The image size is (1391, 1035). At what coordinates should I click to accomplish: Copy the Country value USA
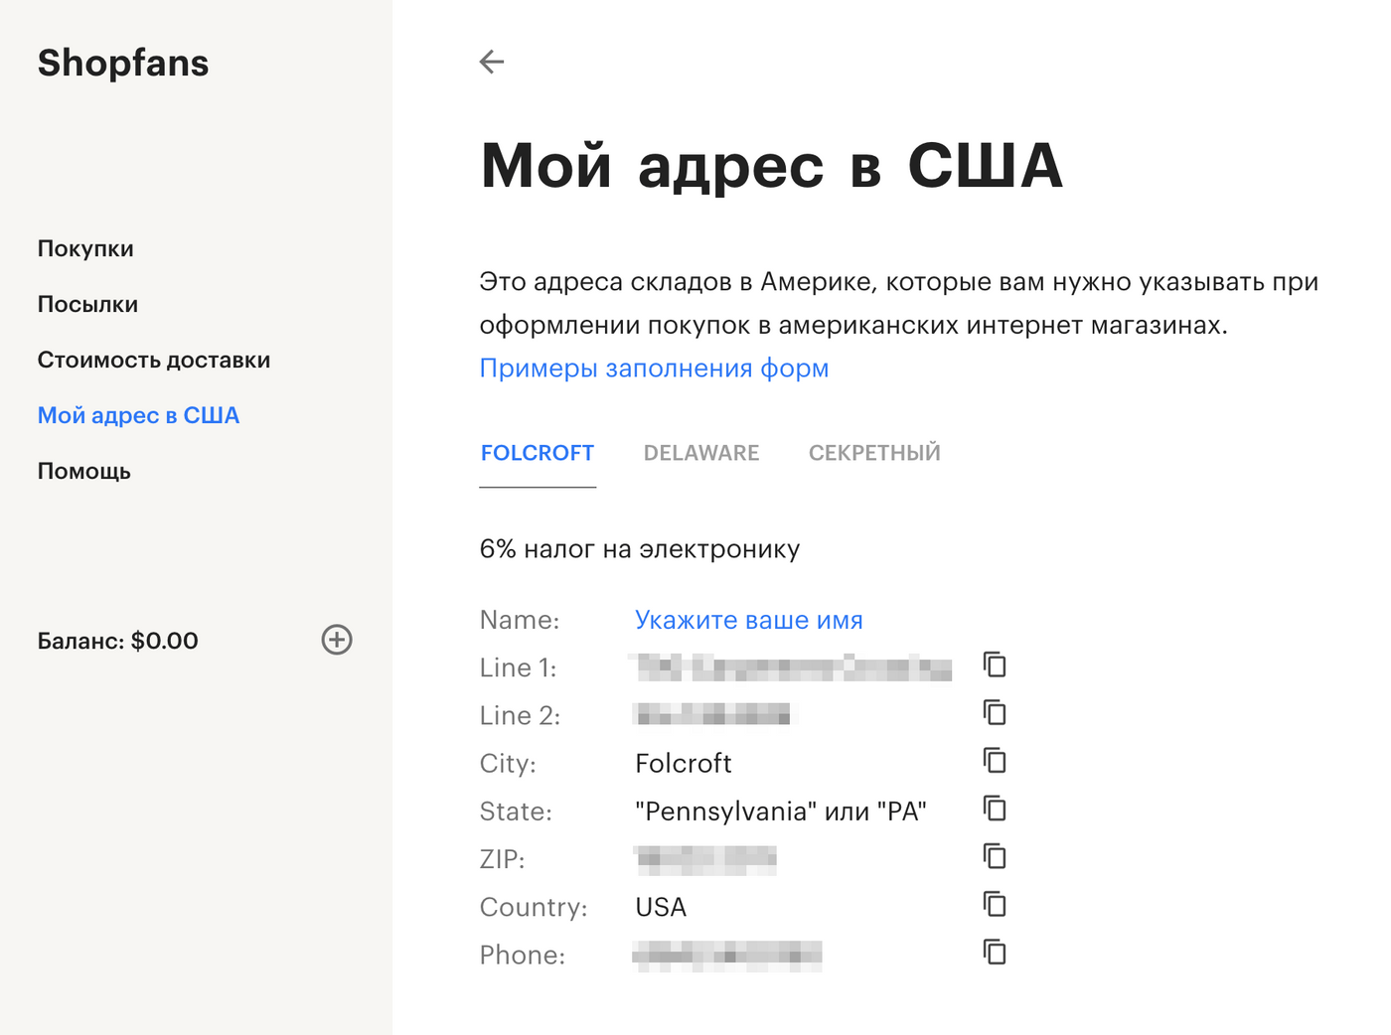pyautogui.click(x=995, y=904)
